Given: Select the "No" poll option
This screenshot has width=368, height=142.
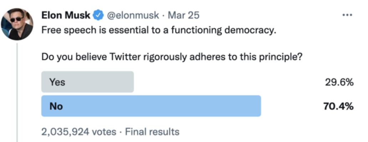Looking at the screenshot, I should pos(151,106).
